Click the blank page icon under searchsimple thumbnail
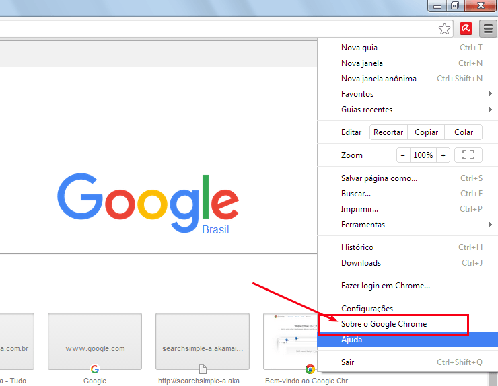The height and width of the screenshot is (386, 498). click(x=203, y=369)
